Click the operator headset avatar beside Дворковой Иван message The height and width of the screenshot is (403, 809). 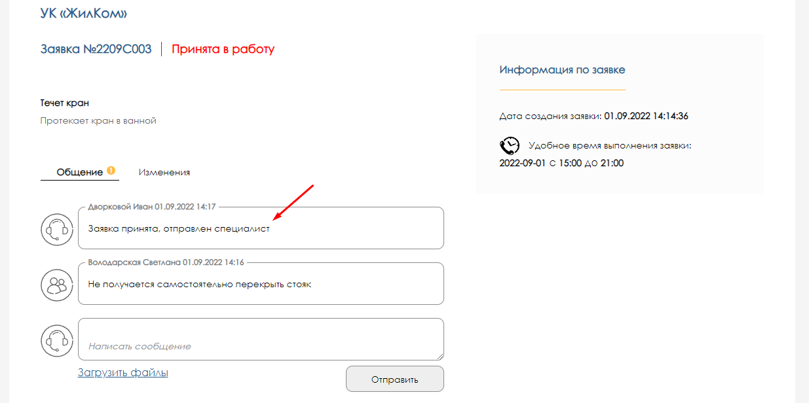pos(57,229)
